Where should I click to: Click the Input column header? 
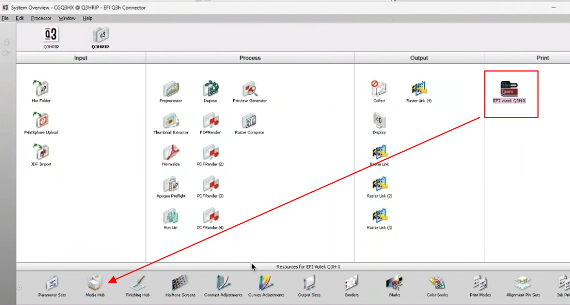click(81, 58)
